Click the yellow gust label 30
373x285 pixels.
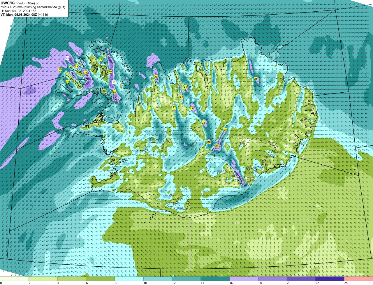point(110,71)
